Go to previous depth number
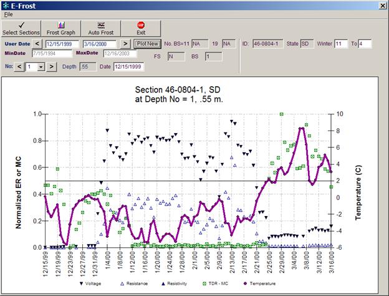Screen dimensions: 389x296 tap(19, 67)
